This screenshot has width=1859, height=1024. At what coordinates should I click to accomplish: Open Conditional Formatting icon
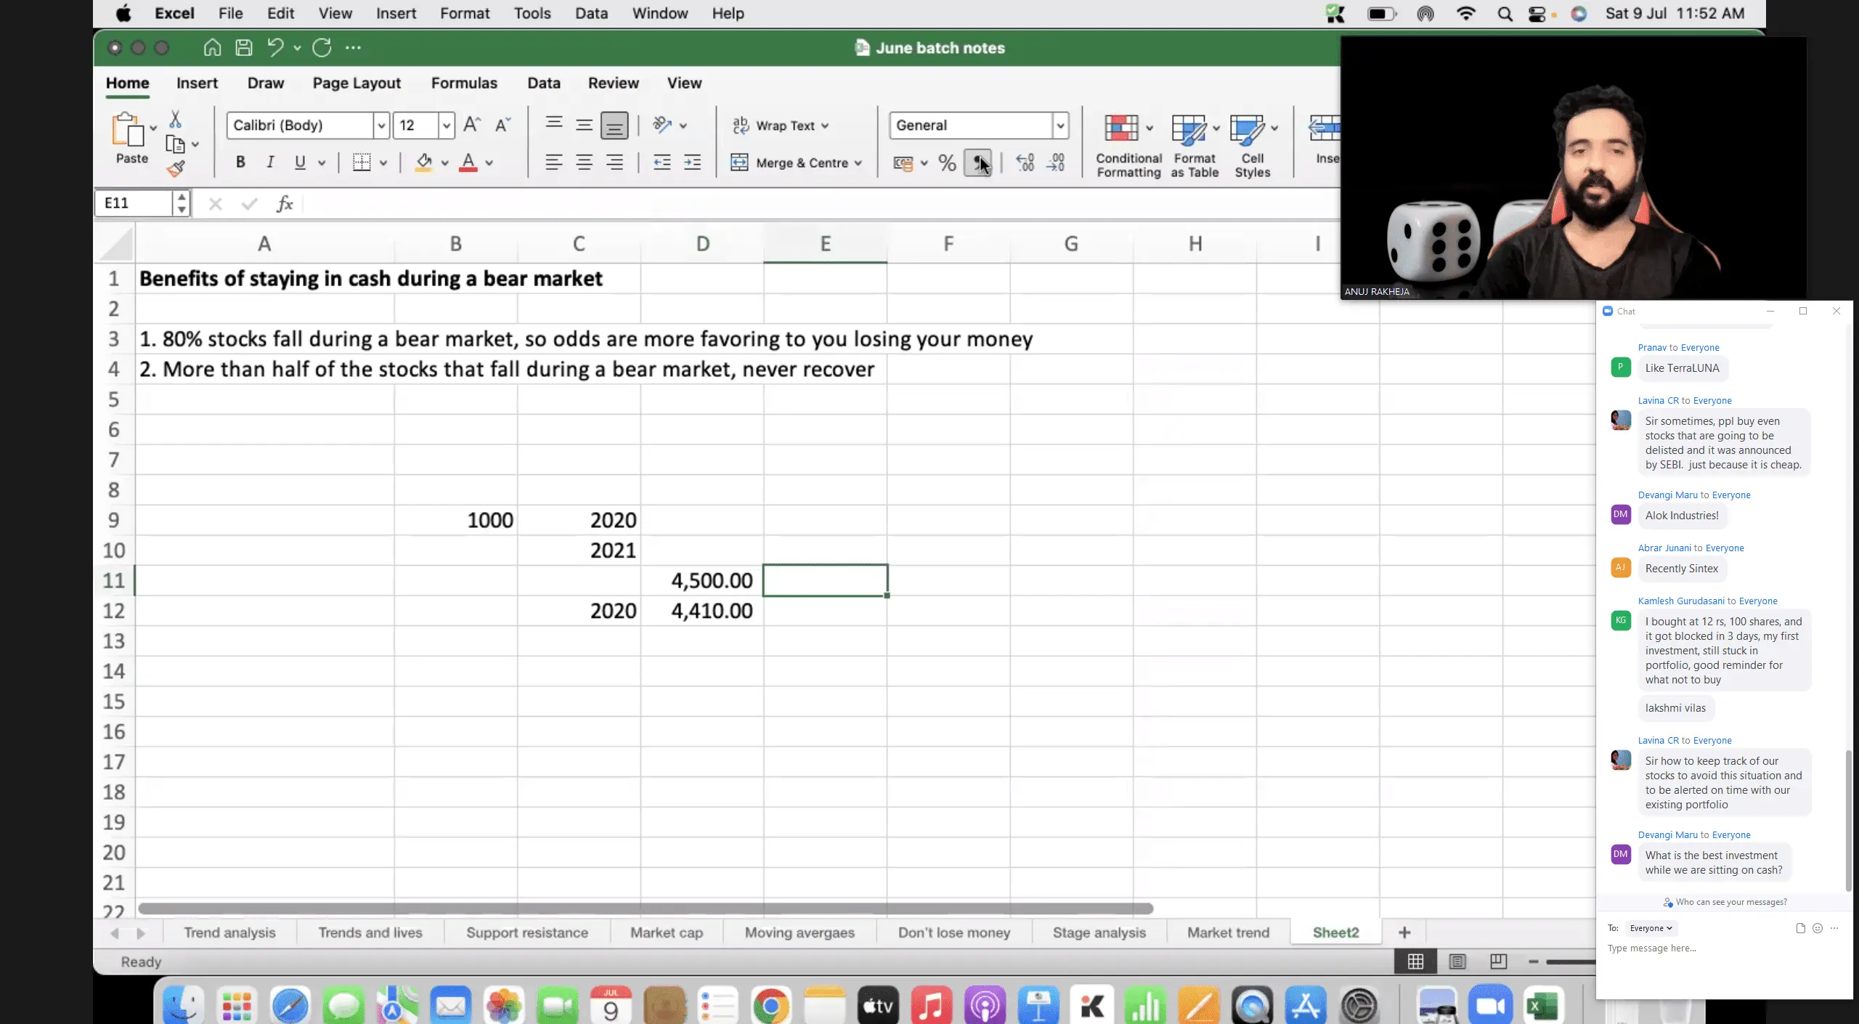click(1122, 129)
